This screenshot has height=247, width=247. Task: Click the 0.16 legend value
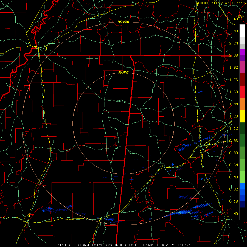(x=234, y=201)
